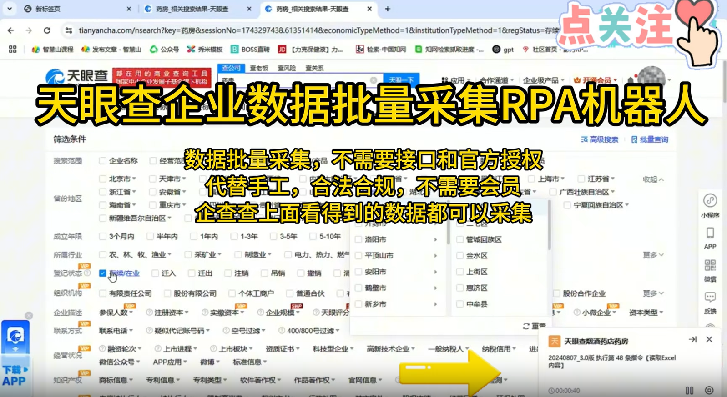Check the 3个月内 establishment checkbox

click(103, 236)
